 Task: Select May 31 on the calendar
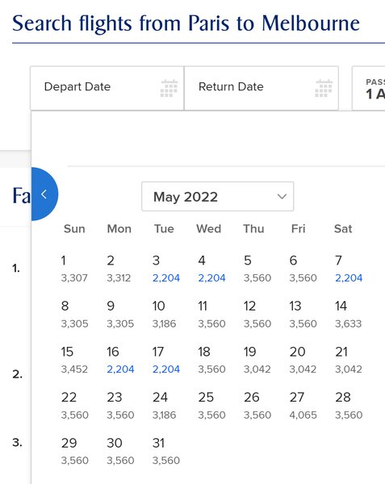(165, 451)
